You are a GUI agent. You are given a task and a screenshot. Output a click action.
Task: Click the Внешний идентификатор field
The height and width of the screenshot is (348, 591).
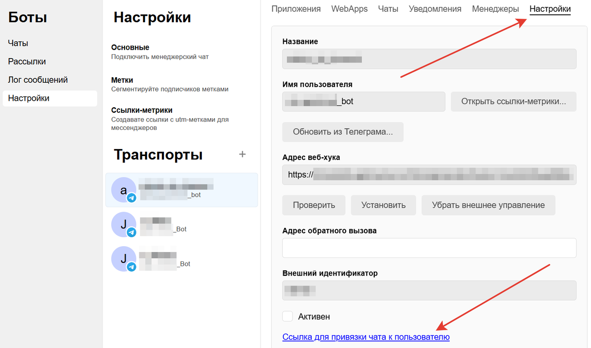point(429,290)
